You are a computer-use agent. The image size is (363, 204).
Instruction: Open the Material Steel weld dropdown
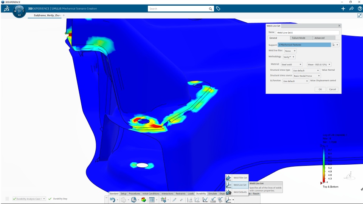coord(292,65)
